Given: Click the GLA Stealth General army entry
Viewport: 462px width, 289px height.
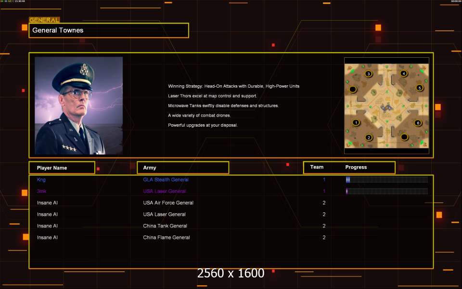Looking at the screenshot, I should (x=166, y=180).
